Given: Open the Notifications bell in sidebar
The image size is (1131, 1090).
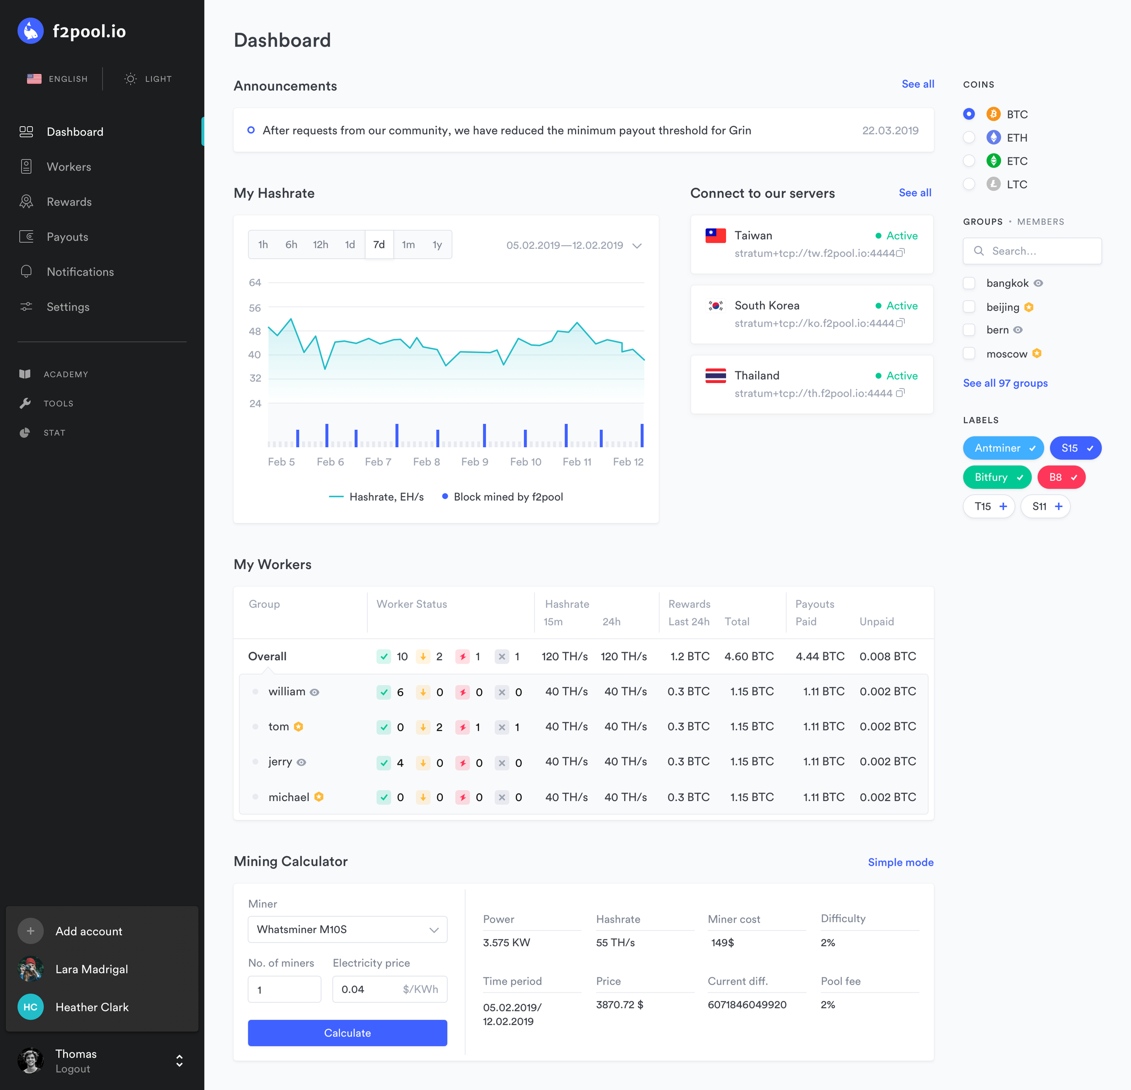Looking at the screenshot, I should [27, 271].
